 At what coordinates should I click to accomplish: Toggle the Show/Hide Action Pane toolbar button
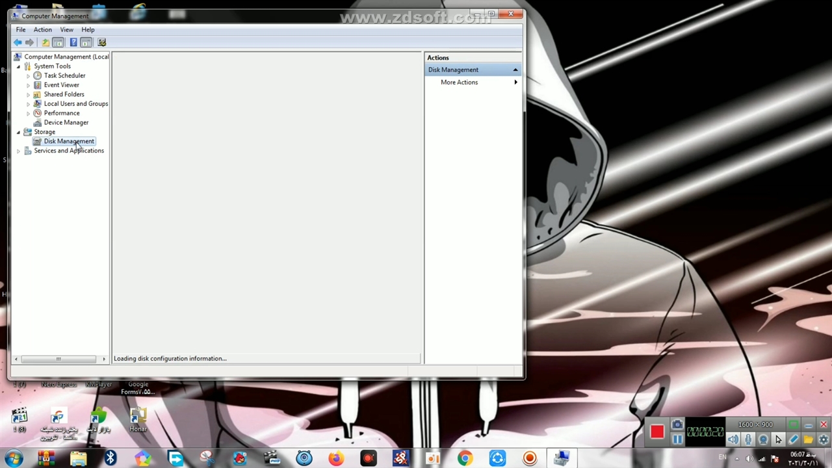pos(86,42)
